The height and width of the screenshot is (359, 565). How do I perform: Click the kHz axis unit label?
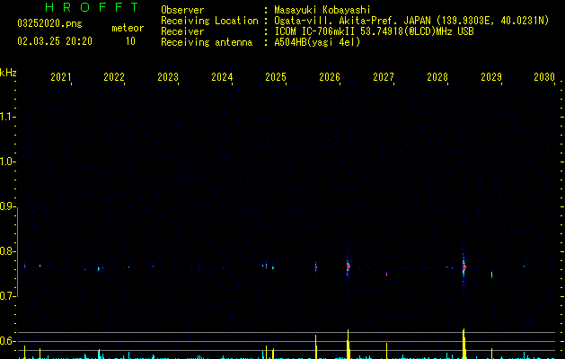[8, 73]
